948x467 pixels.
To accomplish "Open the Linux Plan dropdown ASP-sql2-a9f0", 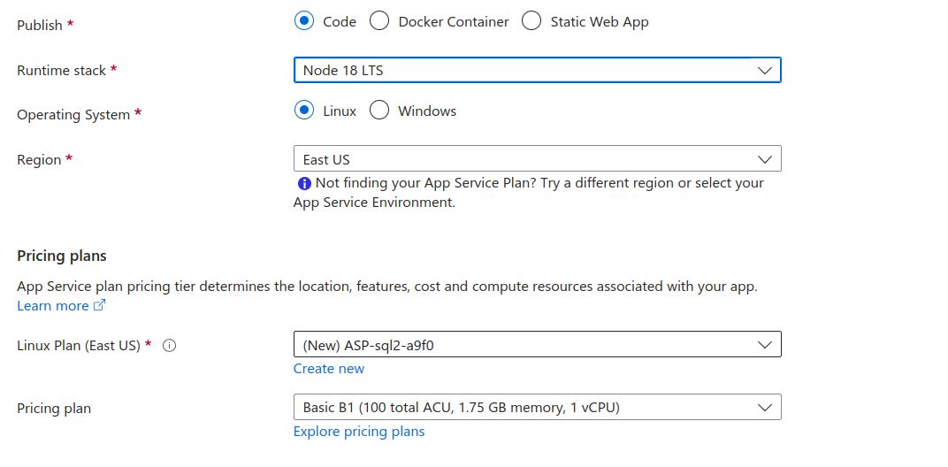I will point(537,345).
